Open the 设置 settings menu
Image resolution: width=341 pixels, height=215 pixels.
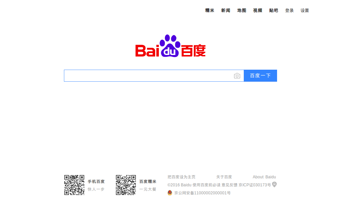305,10
